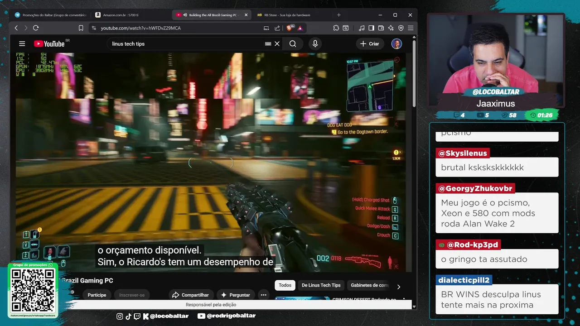Open the Brave VPN shield icon
The image size is (580, 326).
click(401, 28)
